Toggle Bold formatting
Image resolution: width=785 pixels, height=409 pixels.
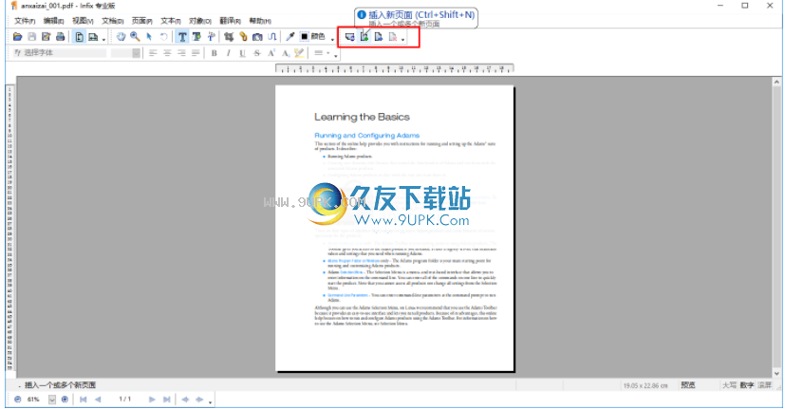pyautogui.click(x=215, y=52)
